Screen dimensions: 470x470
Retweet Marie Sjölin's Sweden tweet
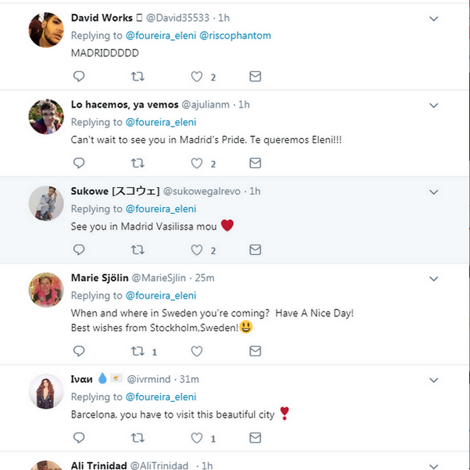(x=137, y=352)
